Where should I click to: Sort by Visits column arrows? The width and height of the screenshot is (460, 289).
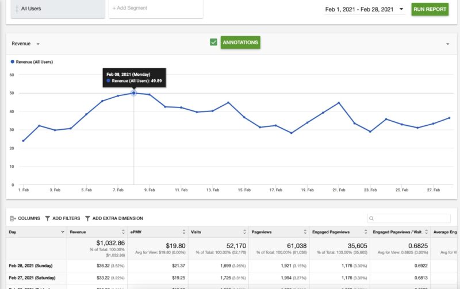(x=244, y=232)
